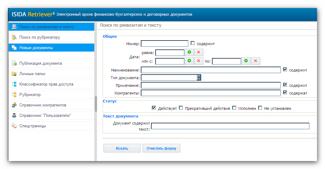This screenshot has width=325, height=169.
Task: Click the 'Искать' button
Action: coord(122,148)
